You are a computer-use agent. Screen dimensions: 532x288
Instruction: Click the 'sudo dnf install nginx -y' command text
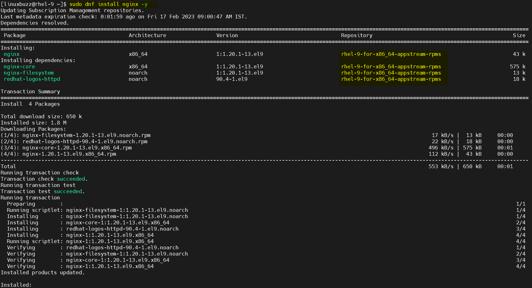(108, 4)
